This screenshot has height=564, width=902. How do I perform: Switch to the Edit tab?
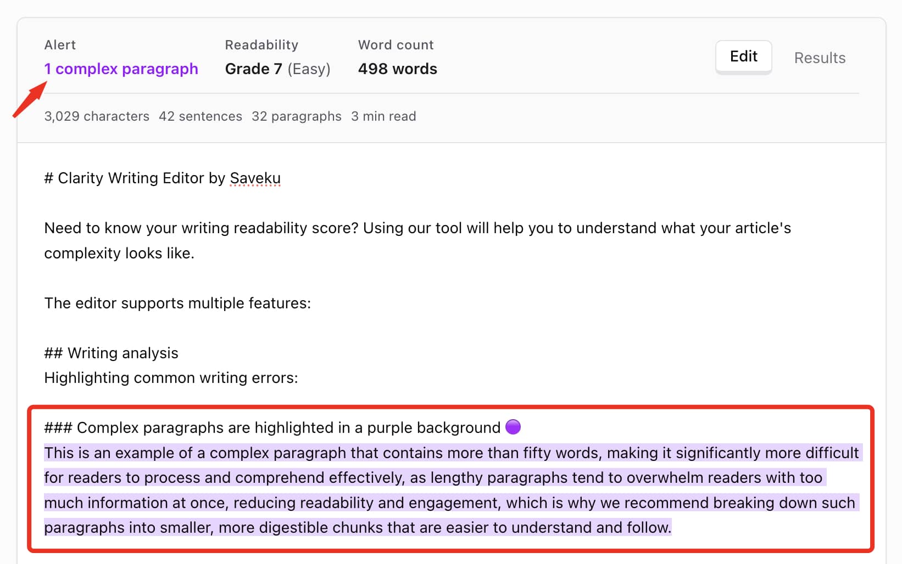click(743, 57)
